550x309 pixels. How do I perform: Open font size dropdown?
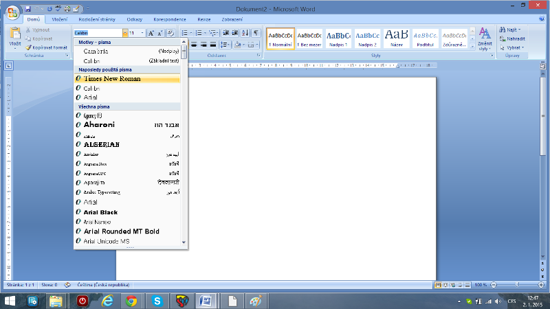[142, 33]
